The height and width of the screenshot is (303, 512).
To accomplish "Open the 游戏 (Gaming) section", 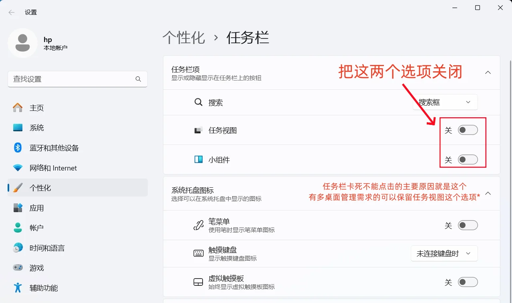I will pos(37,268).
